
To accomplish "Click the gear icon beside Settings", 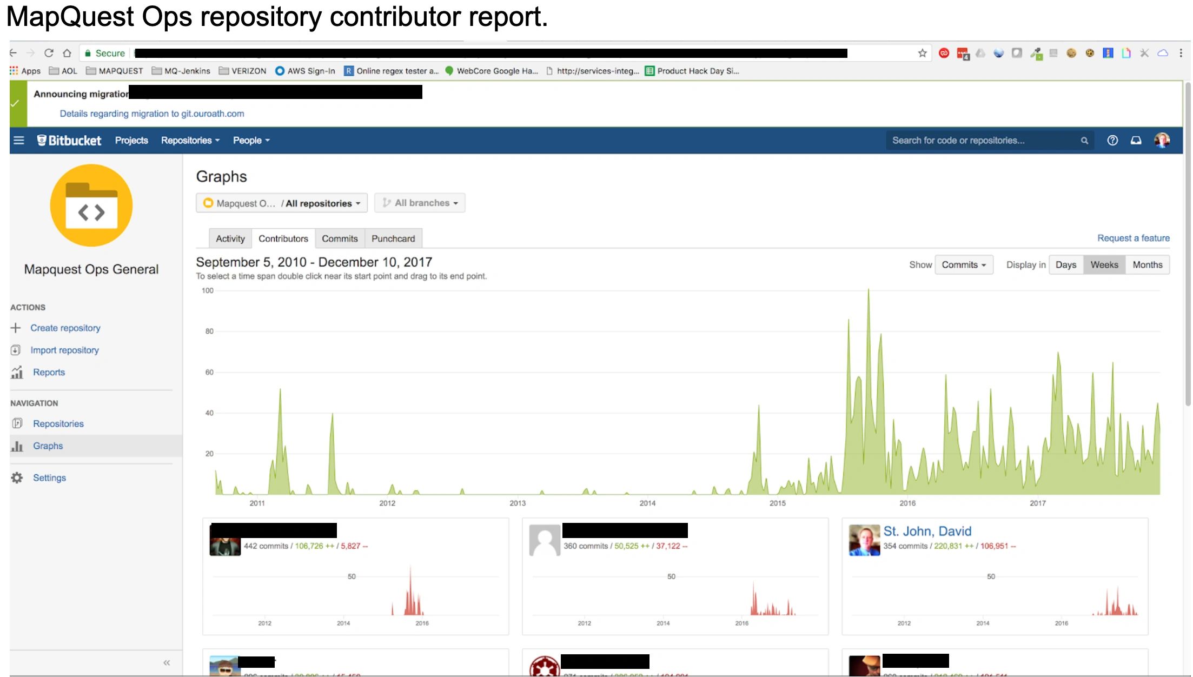I will [x=17, y=478].
